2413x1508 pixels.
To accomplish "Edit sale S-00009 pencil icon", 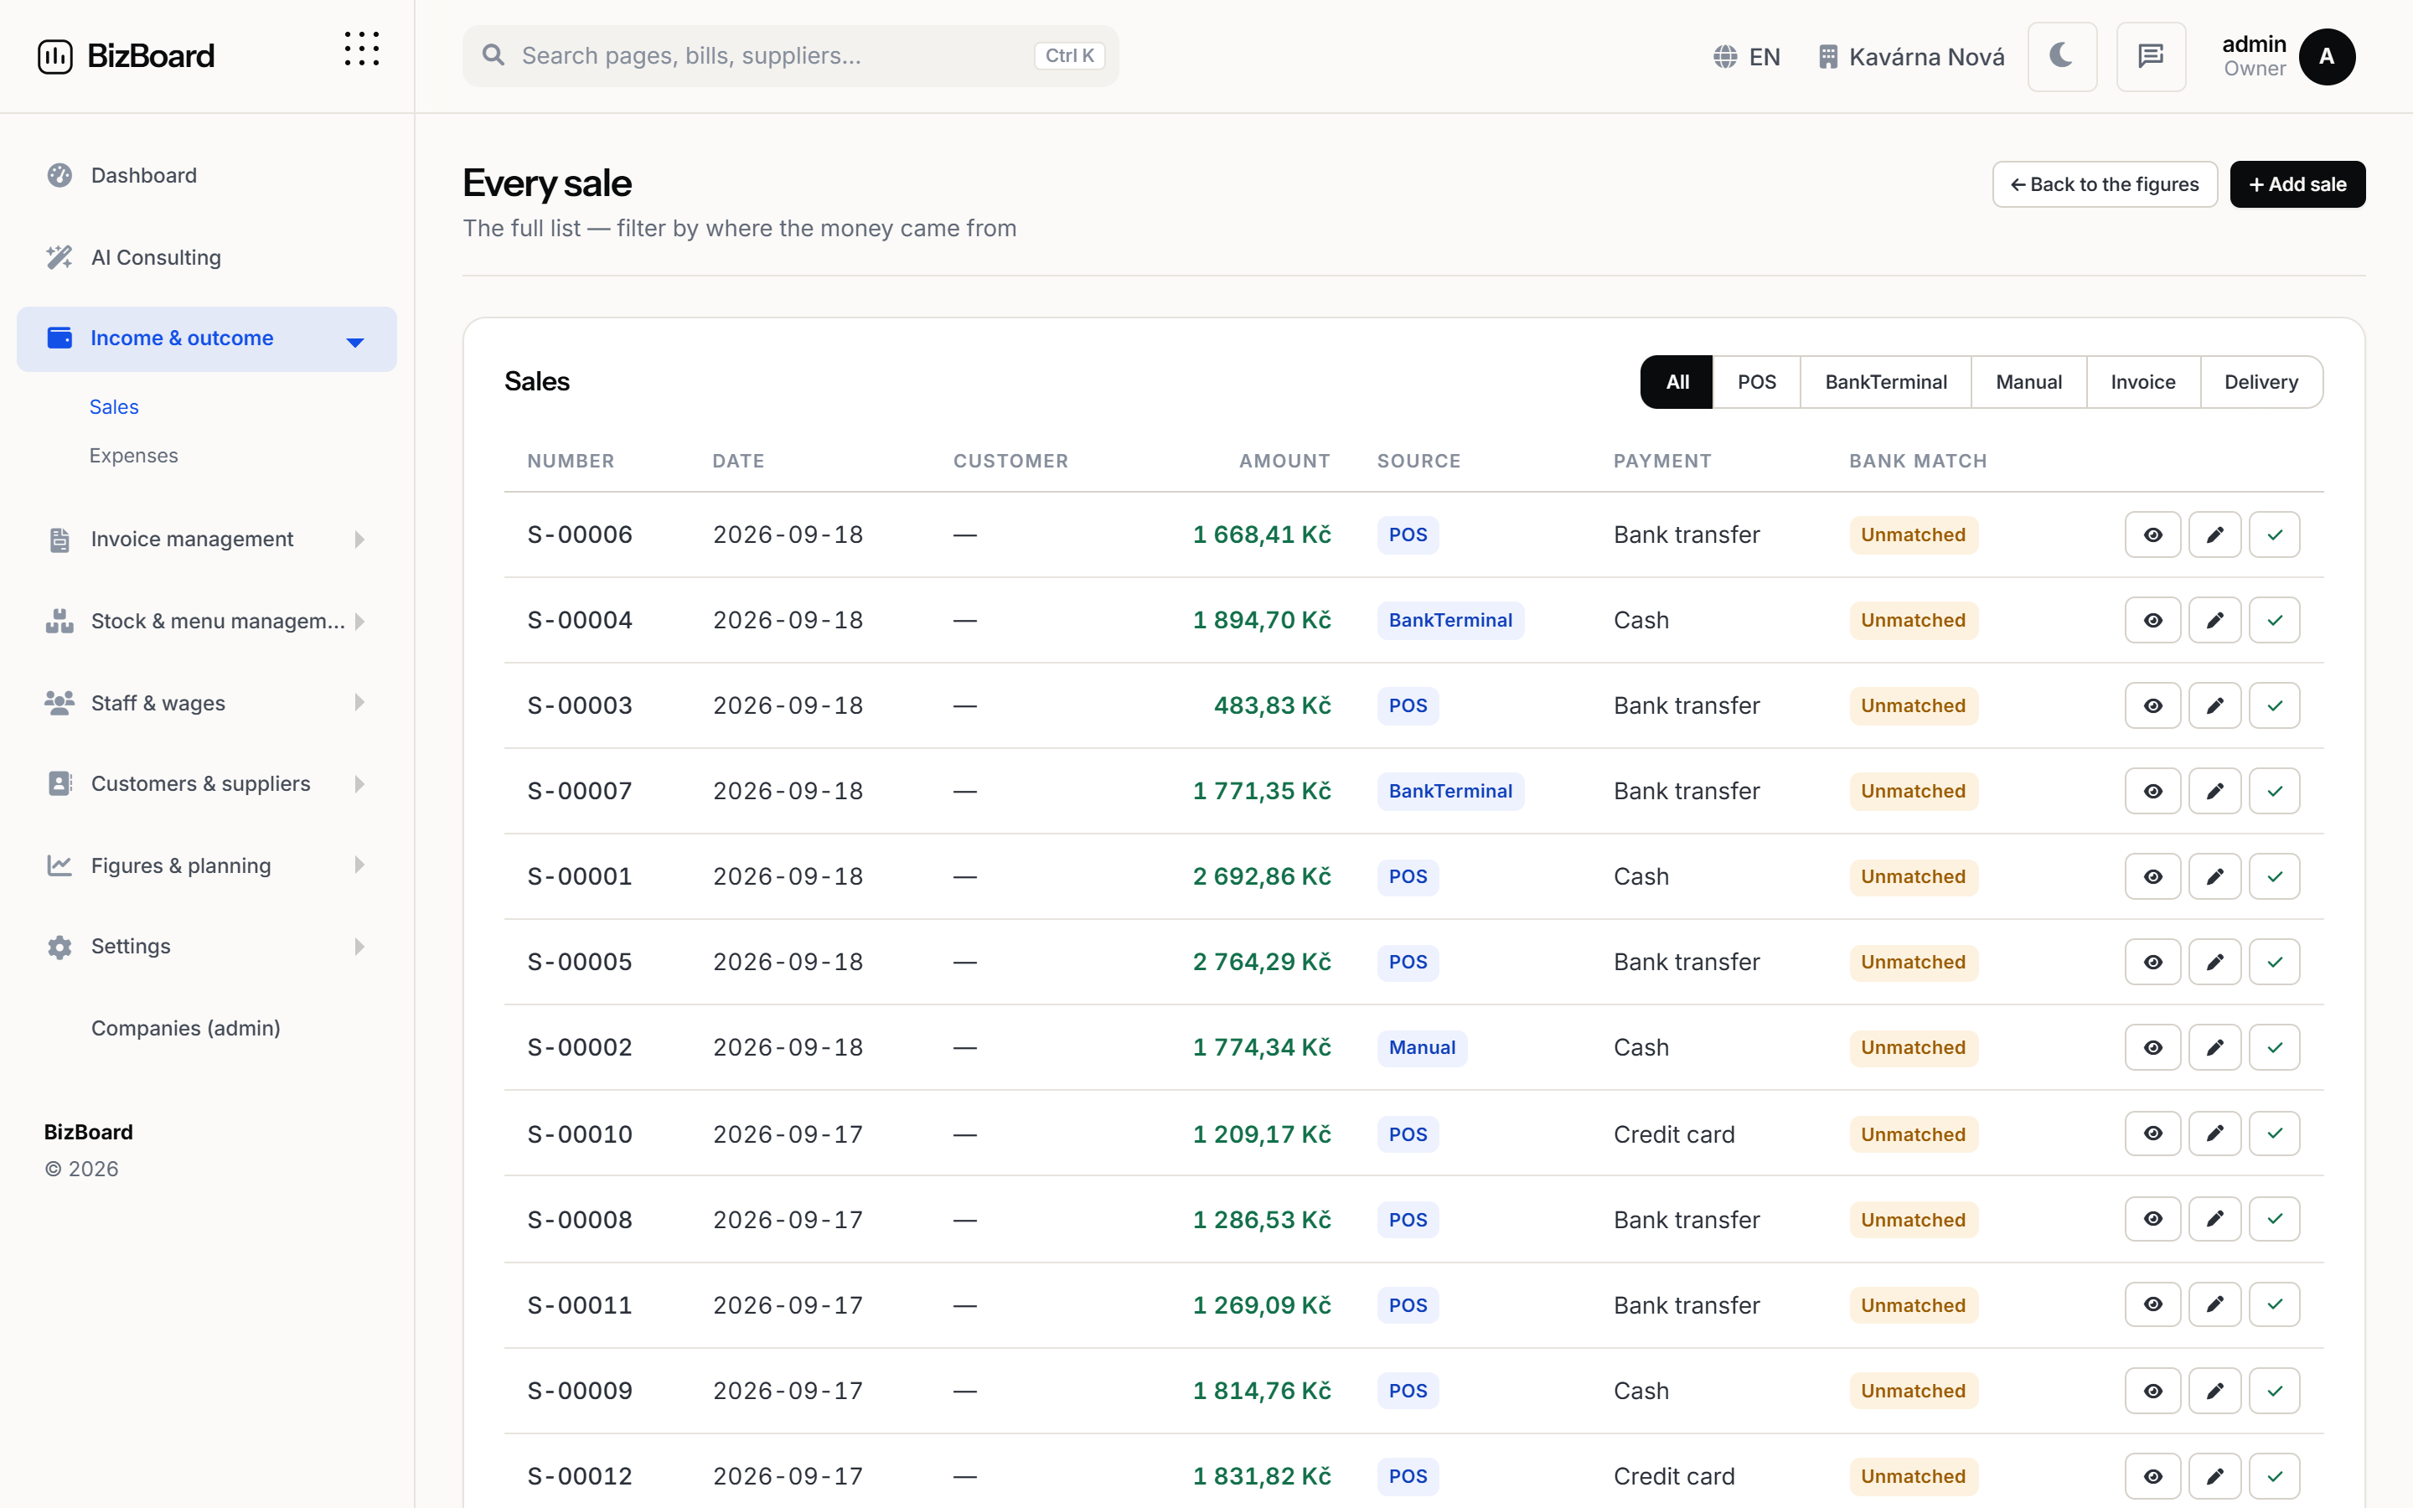I will pos(2214,1391).
